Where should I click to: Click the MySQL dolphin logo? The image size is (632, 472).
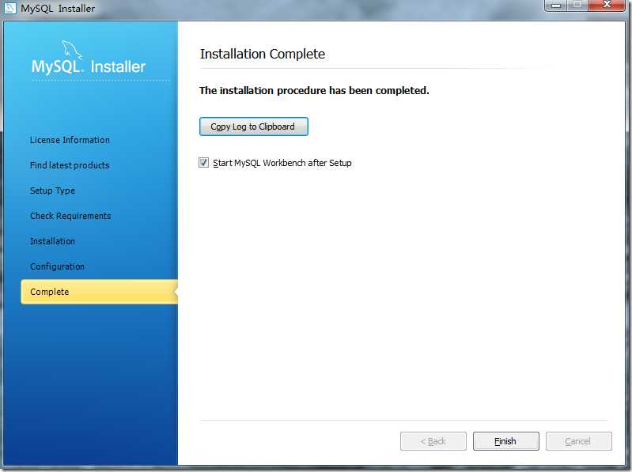click(72, 50)
